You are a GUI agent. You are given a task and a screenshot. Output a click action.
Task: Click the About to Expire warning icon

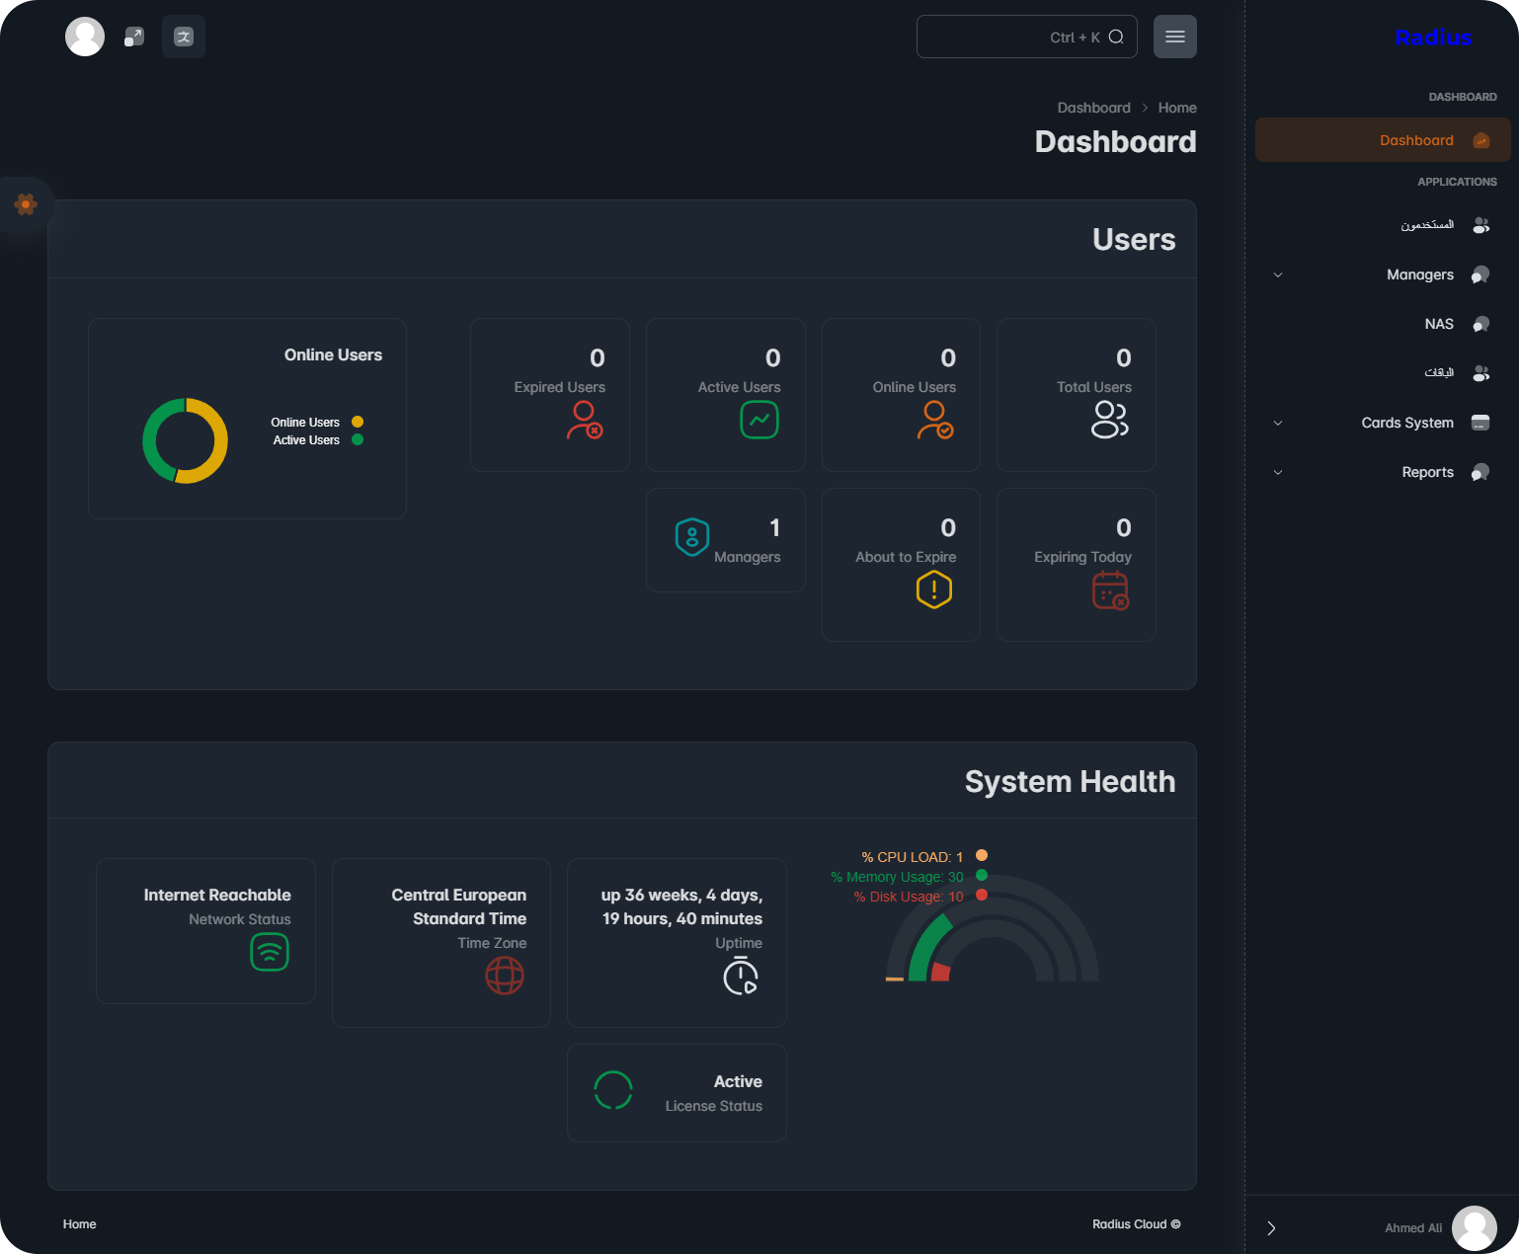click(934, 589)
